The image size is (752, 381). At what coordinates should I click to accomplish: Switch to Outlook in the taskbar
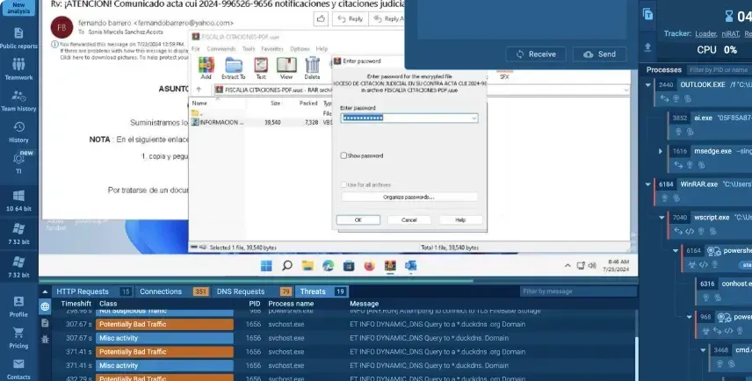tap(410, 265)
